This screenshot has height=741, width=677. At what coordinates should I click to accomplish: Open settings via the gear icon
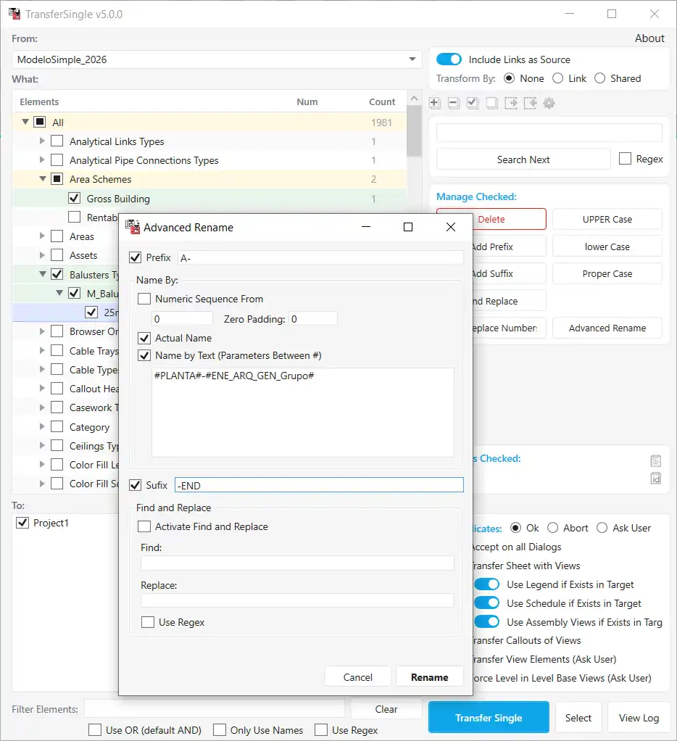549,104
